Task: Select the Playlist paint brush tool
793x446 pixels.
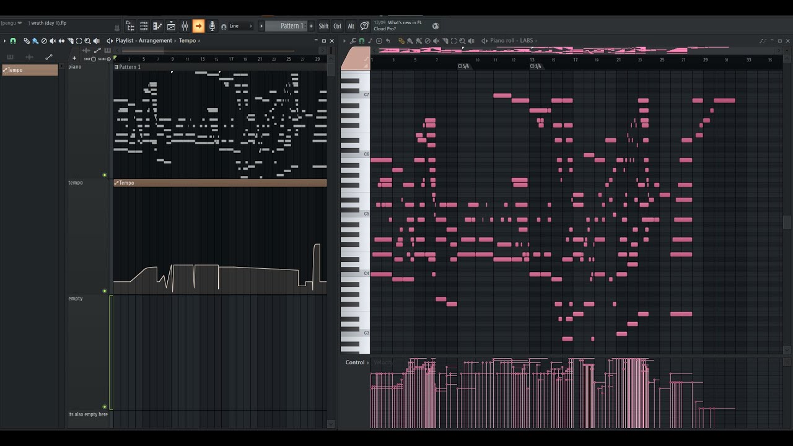Action: click(x=35, y=41)
